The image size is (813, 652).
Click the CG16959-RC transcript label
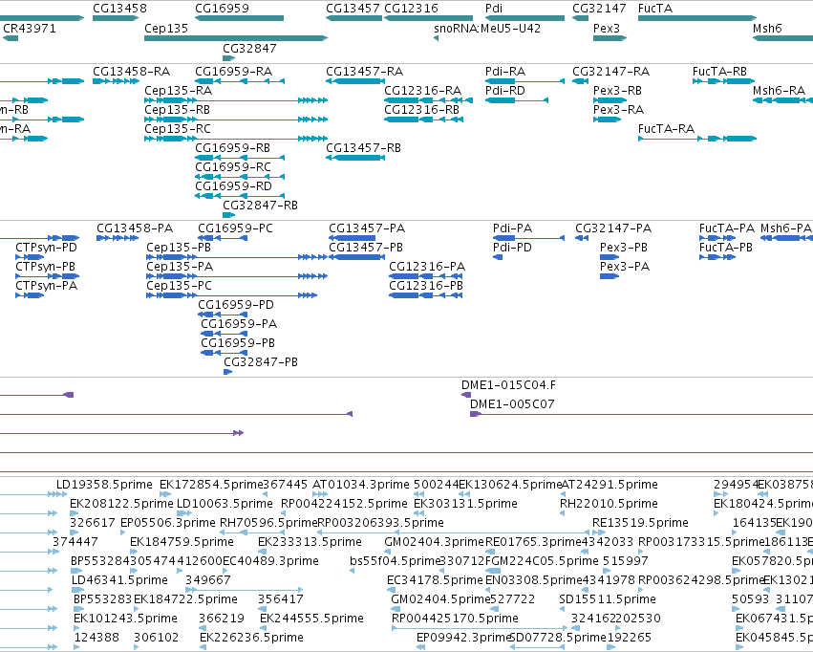233,167
